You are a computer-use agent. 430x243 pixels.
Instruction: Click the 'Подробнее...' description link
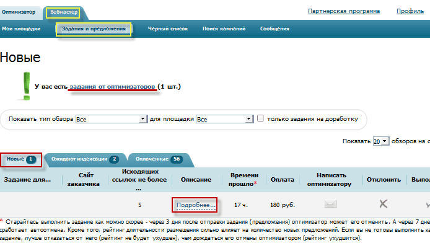pyautogui.click(x=196, y=205)
